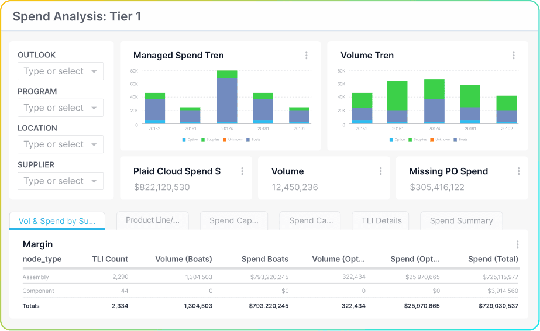Image resolution: width=540 pixels, height=331 pixels.
Task: Click the Spend Analysis: Tier 1 title
Action: click(77, 16)
